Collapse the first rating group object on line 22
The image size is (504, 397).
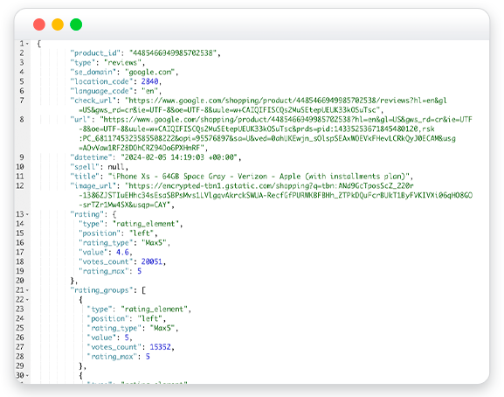click(x=28, y=300)
